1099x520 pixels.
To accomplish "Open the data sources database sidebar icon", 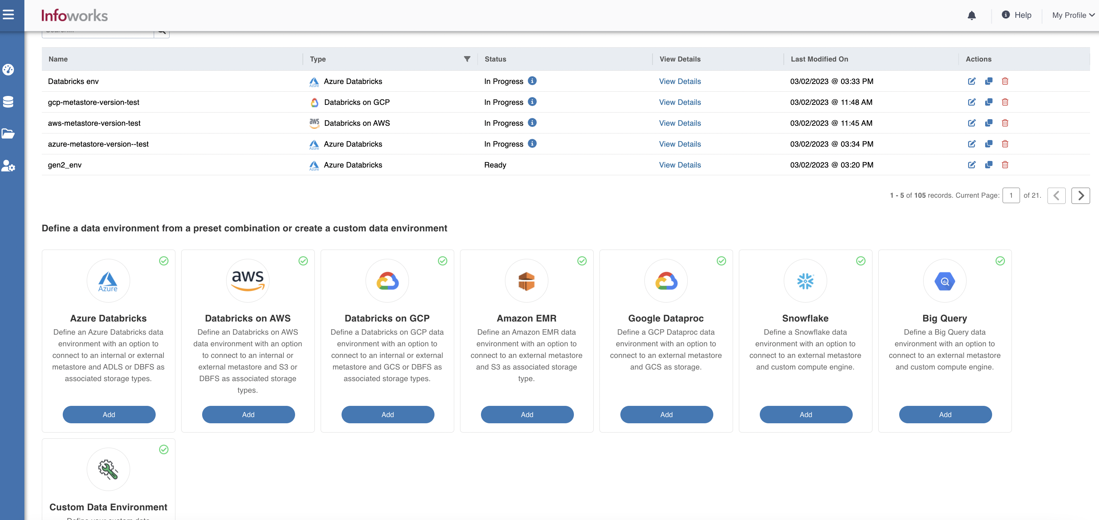I will pyautogui.click(x=8, y=101).
